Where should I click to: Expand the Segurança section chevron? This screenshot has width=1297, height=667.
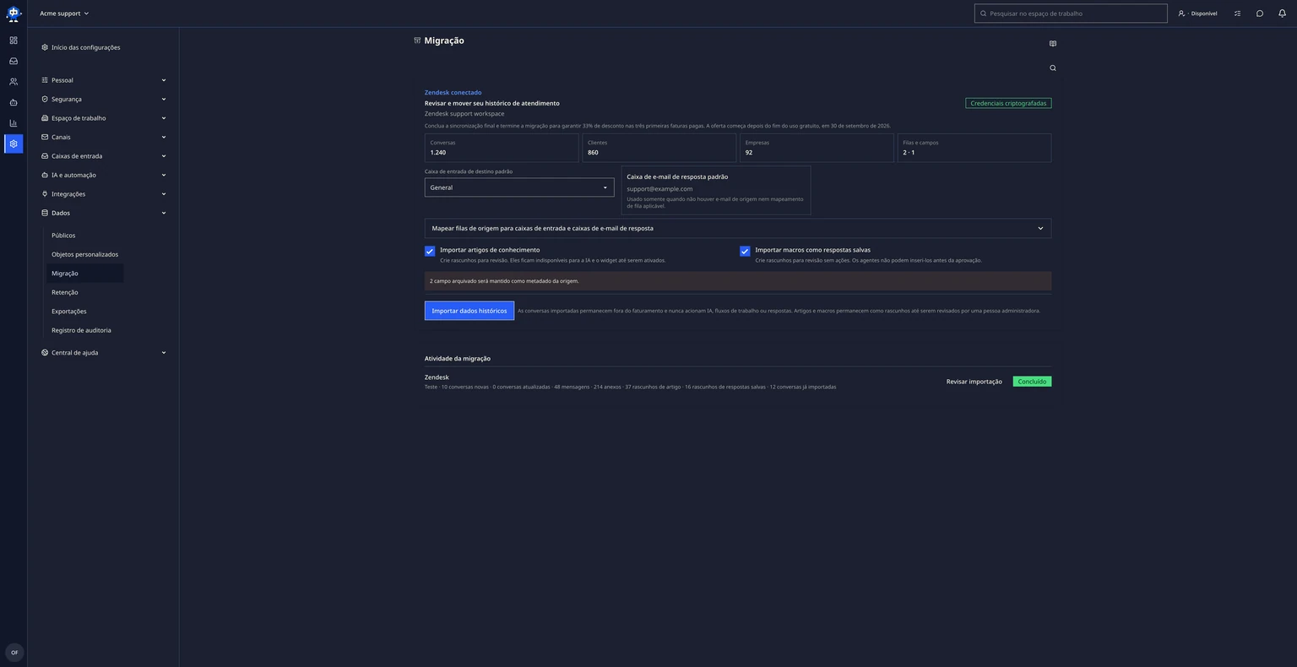(164, 99)
